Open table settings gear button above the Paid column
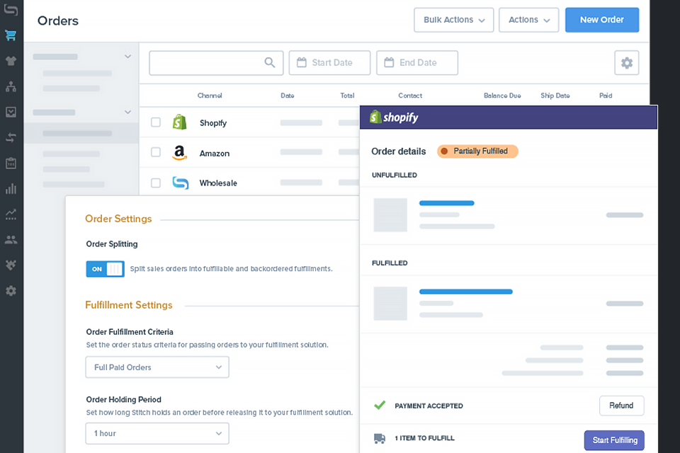 pos(626,62)
